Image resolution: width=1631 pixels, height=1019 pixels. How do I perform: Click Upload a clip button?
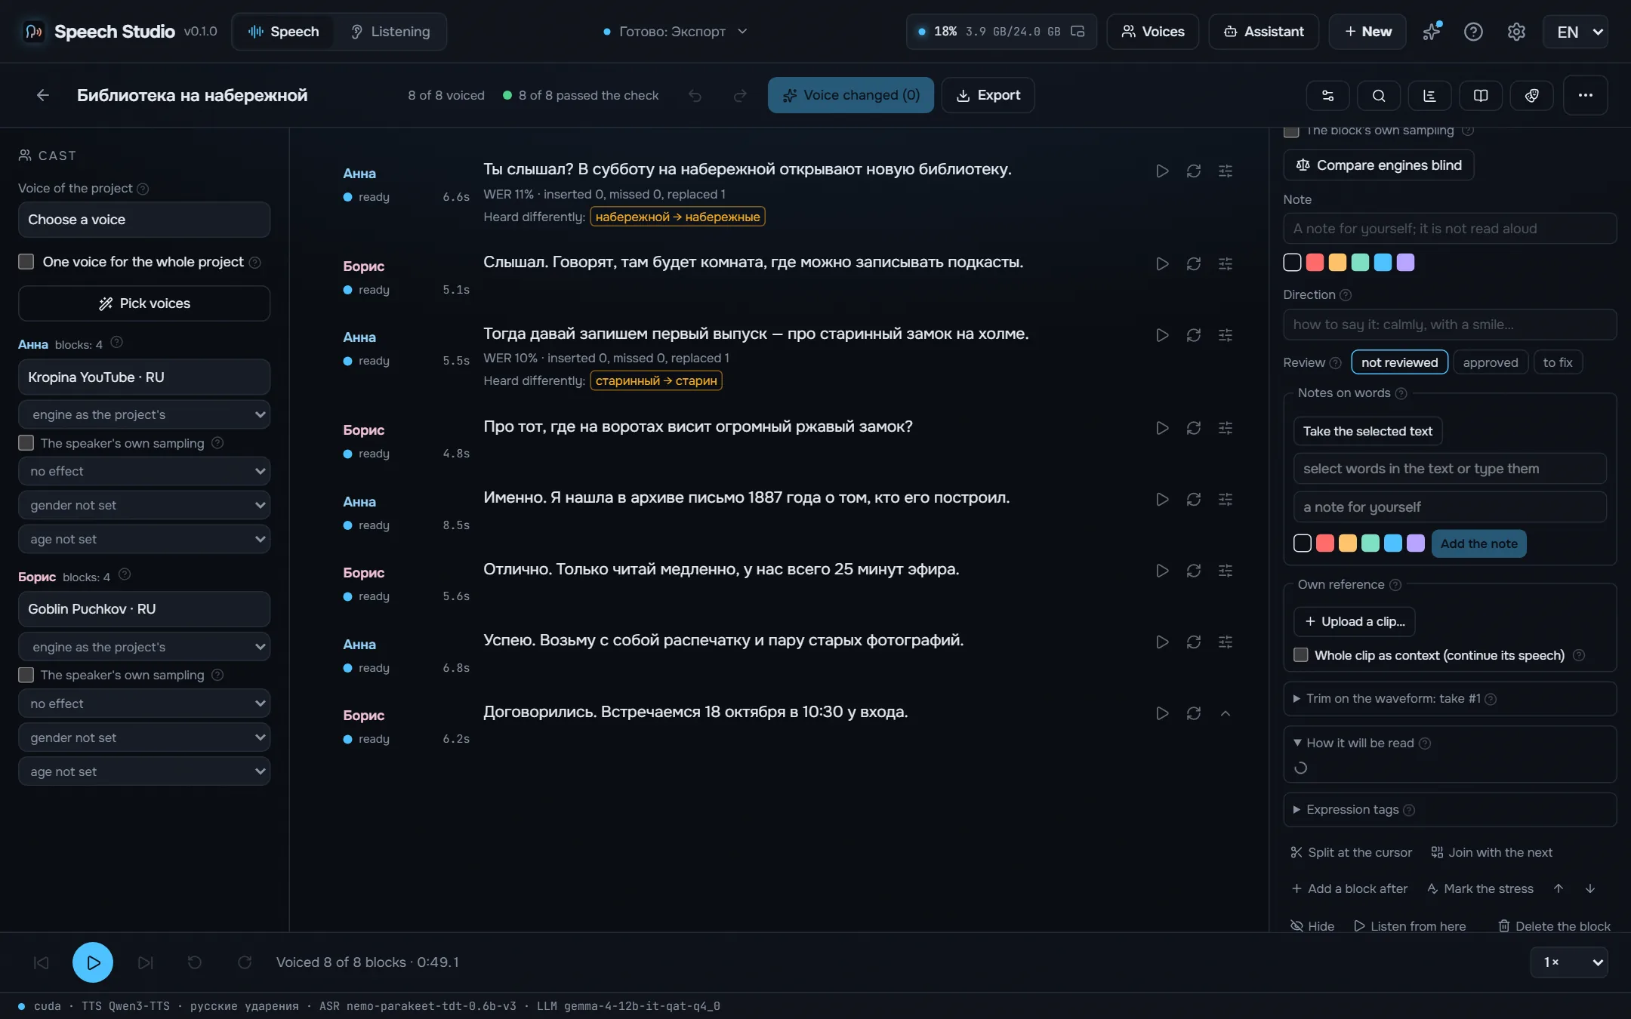point(1354,621)
